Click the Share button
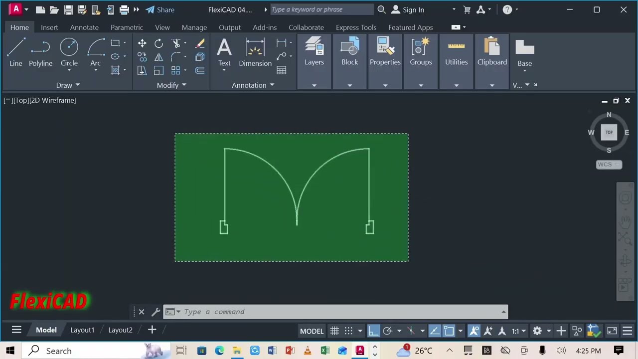638x359 pixels. (160, 9)
